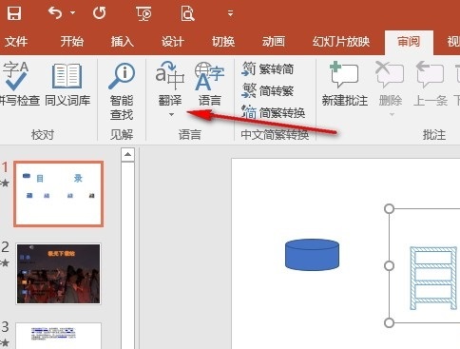Start slideshow from beginning icon

tap(144, 14)
